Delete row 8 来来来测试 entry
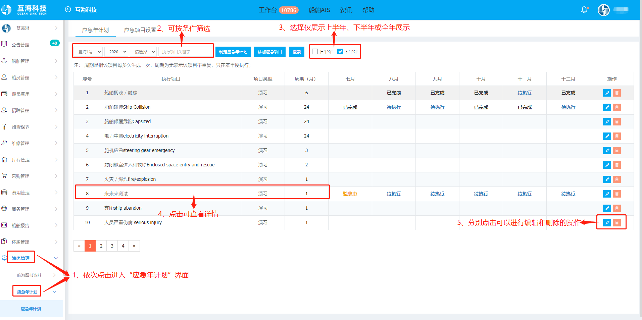 tap(616, 194)
